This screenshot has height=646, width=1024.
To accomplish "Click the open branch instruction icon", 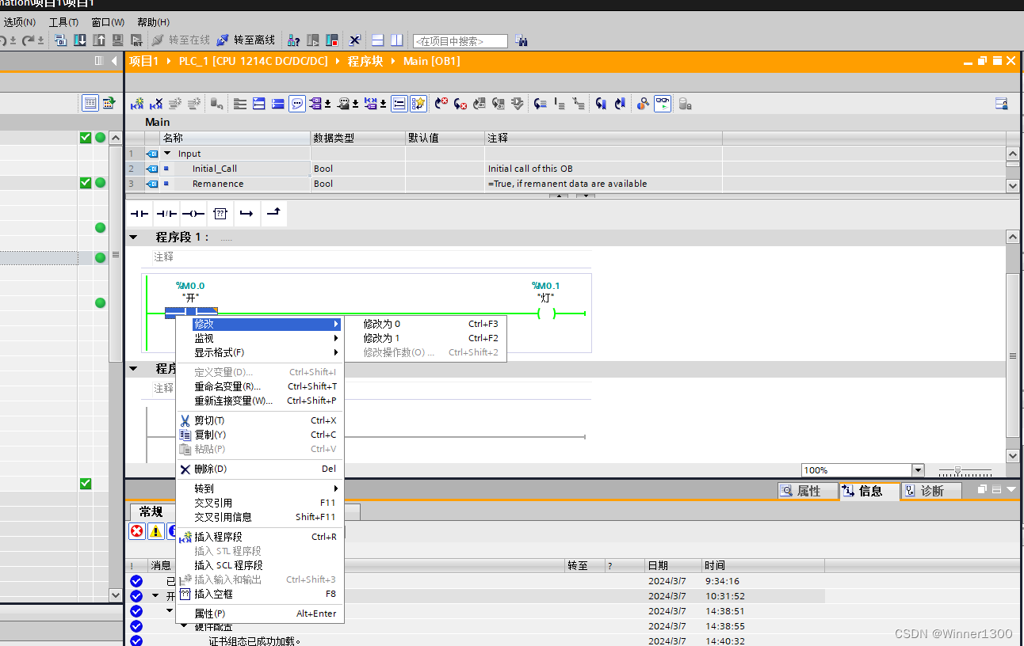I will coord(246,214).
